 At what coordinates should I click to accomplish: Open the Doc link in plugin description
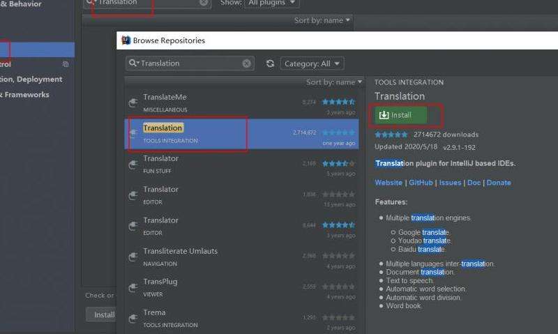pyautogui.click(x=474, y=183)
